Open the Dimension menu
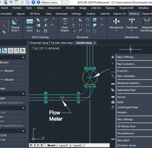This screenshot has width=152, height=148. (x=55, y=8)
